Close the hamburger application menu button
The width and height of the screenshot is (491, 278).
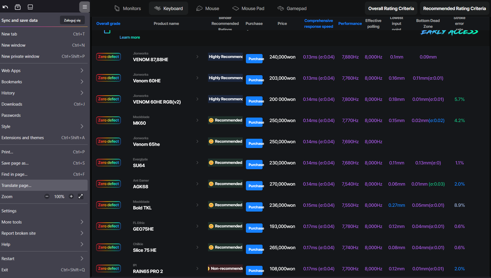click(85, 7)
